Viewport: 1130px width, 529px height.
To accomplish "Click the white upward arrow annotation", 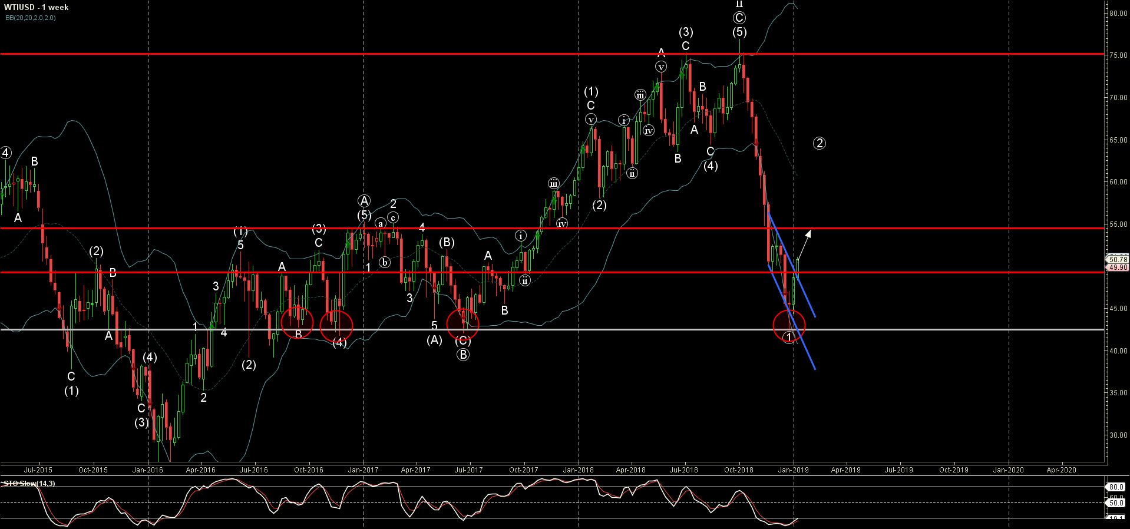I will point(805,243).
